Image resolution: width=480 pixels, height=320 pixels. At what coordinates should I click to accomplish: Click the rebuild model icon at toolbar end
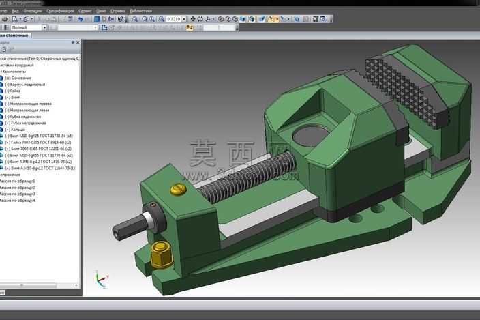(x=323, y=19)
